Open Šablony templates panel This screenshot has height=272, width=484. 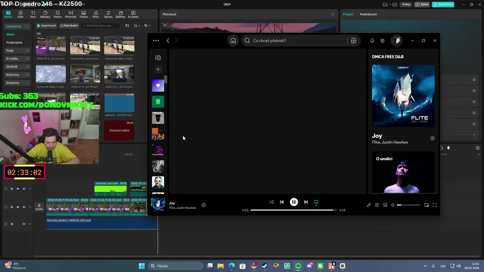coord(121,14)
